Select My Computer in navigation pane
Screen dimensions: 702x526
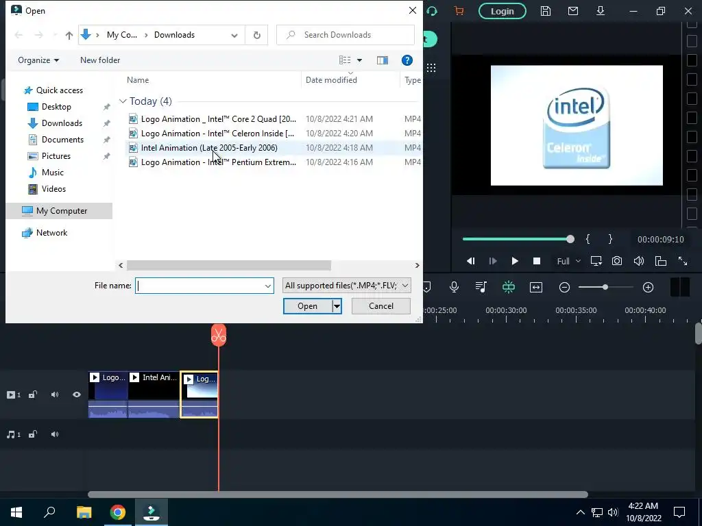(59, 211)
